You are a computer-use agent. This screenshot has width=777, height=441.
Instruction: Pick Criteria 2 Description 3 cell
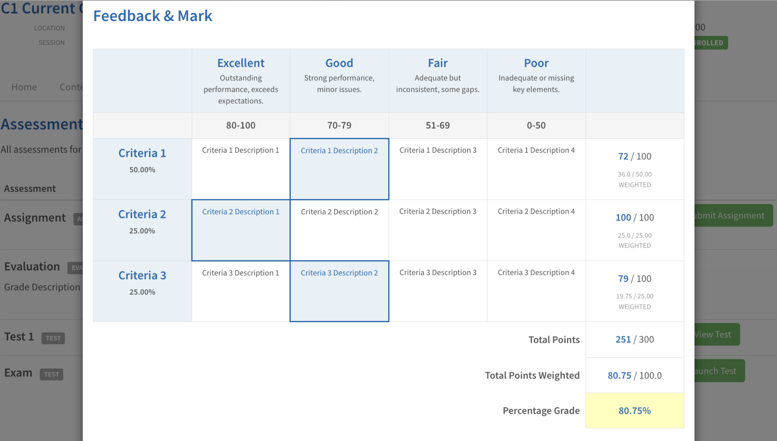click(x=438, y=230)
